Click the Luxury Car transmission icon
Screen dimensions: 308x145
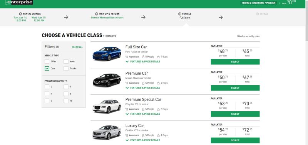coord(127,135)
